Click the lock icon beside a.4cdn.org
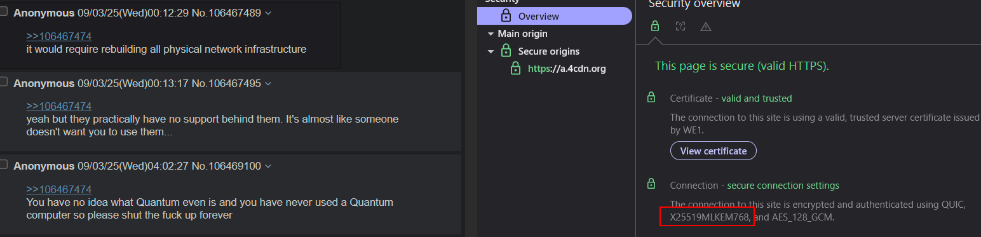Viewport: 981px width, 237px height. tap(516, 68)
